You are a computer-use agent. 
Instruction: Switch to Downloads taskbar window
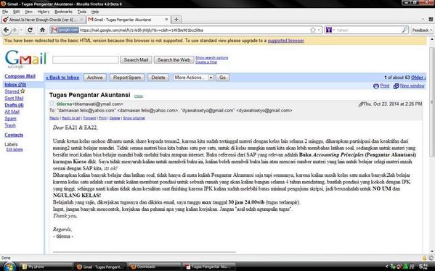click(x=155, y=267)
